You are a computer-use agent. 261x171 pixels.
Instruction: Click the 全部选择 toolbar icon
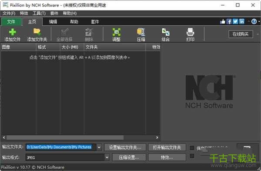click(64, 32)
